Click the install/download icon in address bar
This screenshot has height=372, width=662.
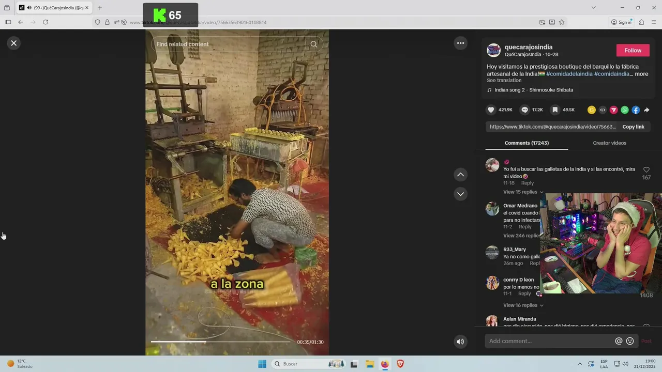552,22
